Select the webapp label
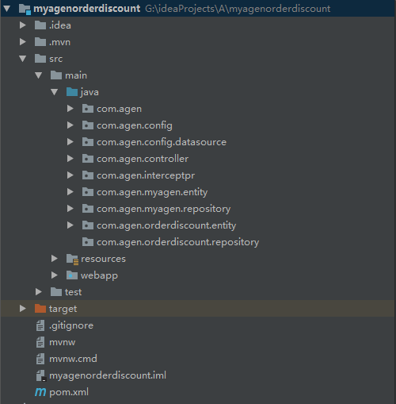Image resolution: width=396 pixels, height=404 pixels. coord(99,276)
